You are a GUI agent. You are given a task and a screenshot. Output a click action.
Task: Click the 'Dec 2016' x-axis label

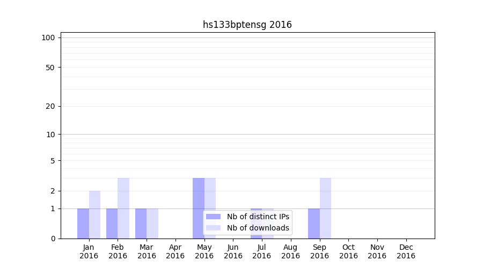pos(406,251)
